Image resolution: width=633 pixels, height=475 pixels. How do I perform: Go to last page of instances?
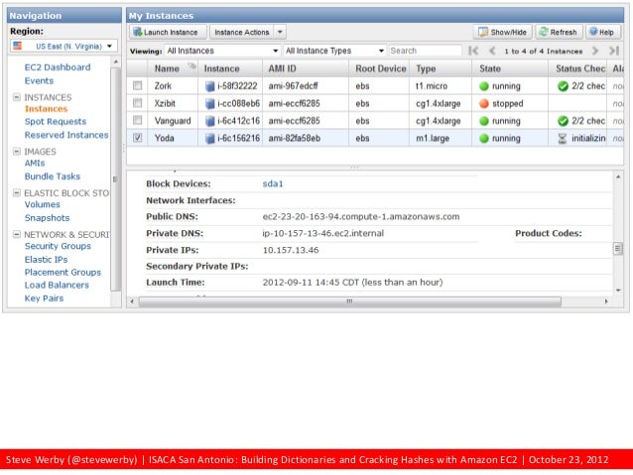tap(613, 51)
